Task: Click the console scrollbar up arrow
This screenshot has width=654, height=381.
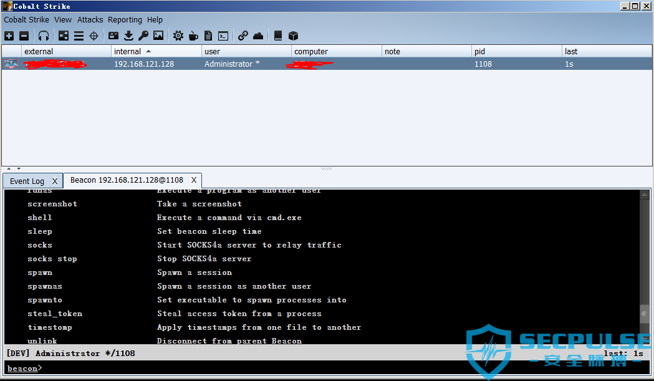Action: (x=645, y=195)
